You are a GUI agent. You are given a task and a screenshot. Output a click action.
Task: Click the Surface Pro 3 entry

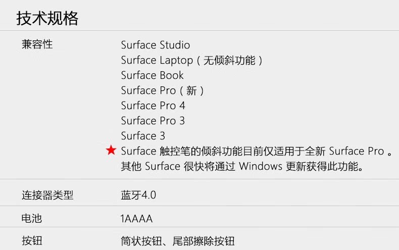click(153, 121)
